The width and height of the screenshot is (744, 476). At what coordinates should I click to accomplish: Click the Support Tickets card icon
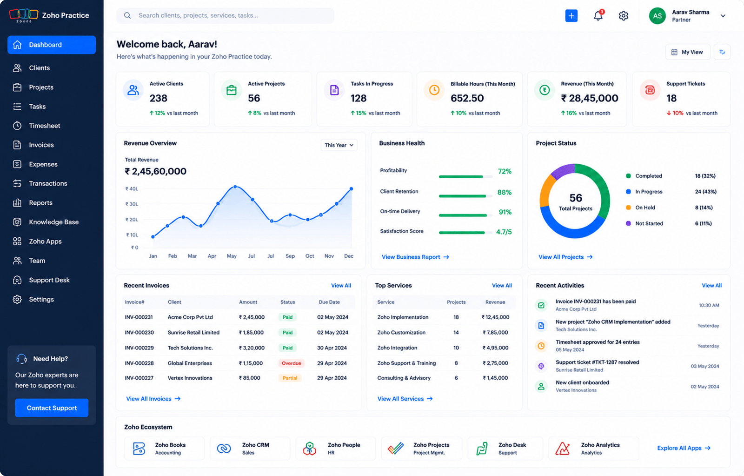(650, 90)
